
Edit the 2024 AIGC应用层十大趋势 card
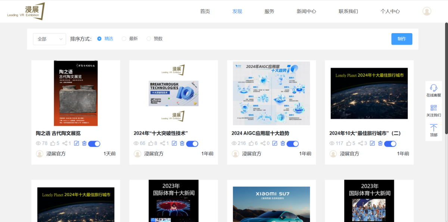[275, 144]
